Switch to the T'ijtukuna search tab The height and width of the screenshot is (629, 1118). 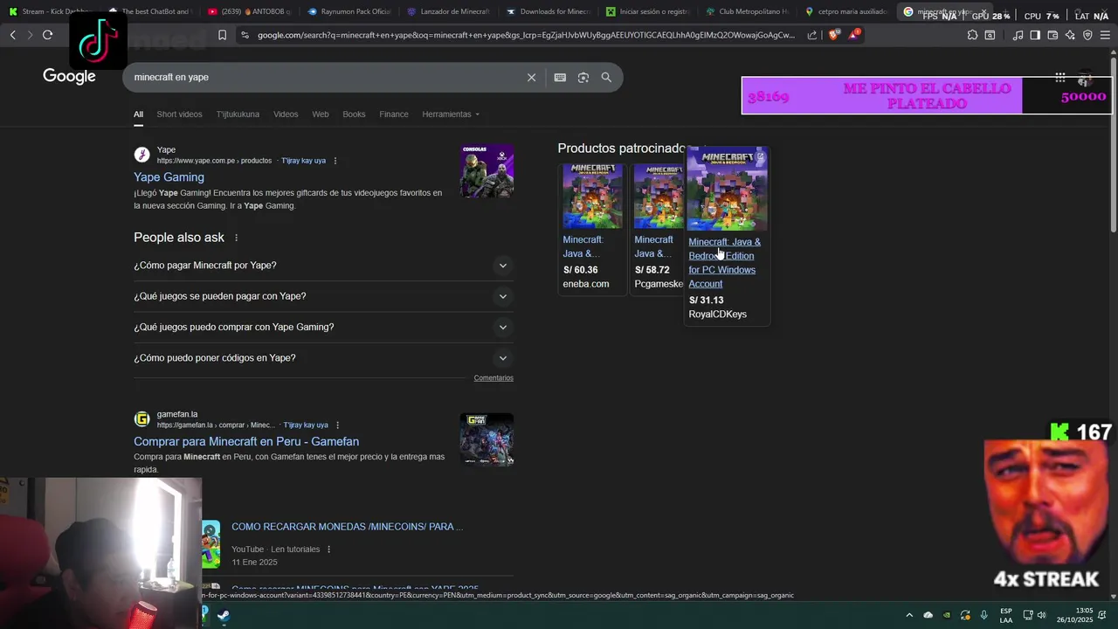click(238, 114)
